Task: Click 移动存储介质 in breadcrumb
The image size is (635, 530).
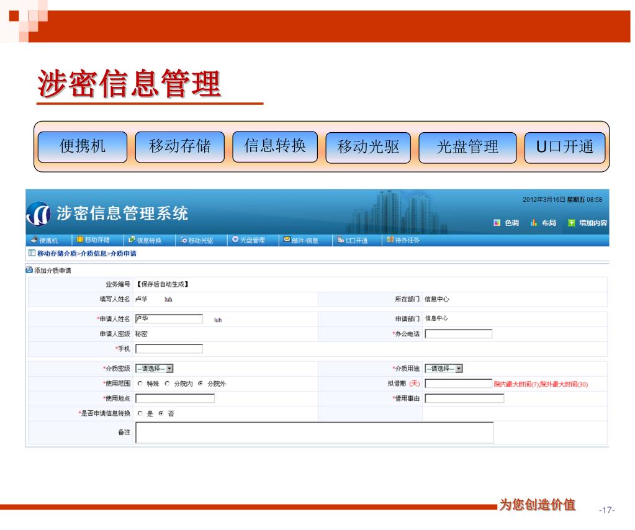Action: (x=56, y=253)
